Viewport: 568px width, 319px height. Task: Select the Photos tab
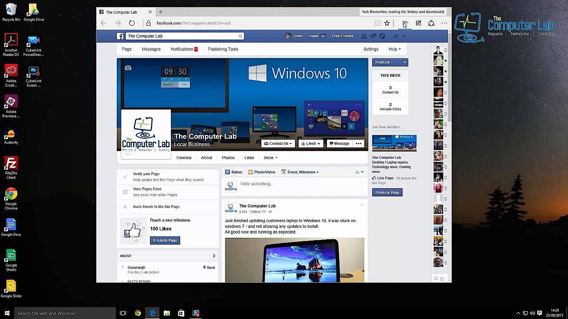(228, 158)
